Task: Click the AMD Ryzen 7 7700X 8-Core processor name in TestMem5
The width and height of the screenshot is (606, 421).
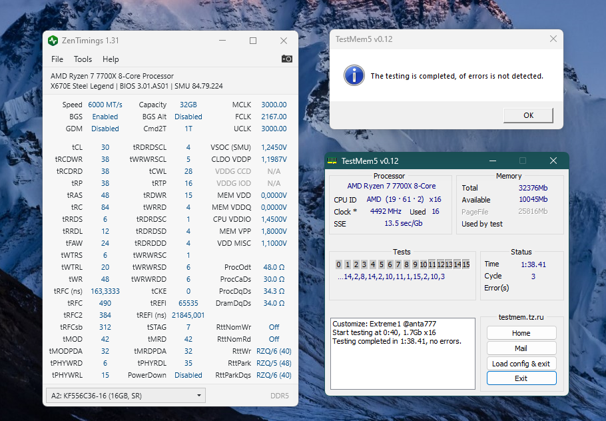Action: coord(392,186)
